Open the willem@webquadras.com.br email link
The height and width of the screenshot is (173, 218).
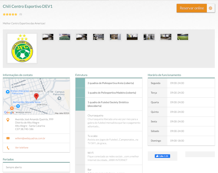click(x=30, y=138)
